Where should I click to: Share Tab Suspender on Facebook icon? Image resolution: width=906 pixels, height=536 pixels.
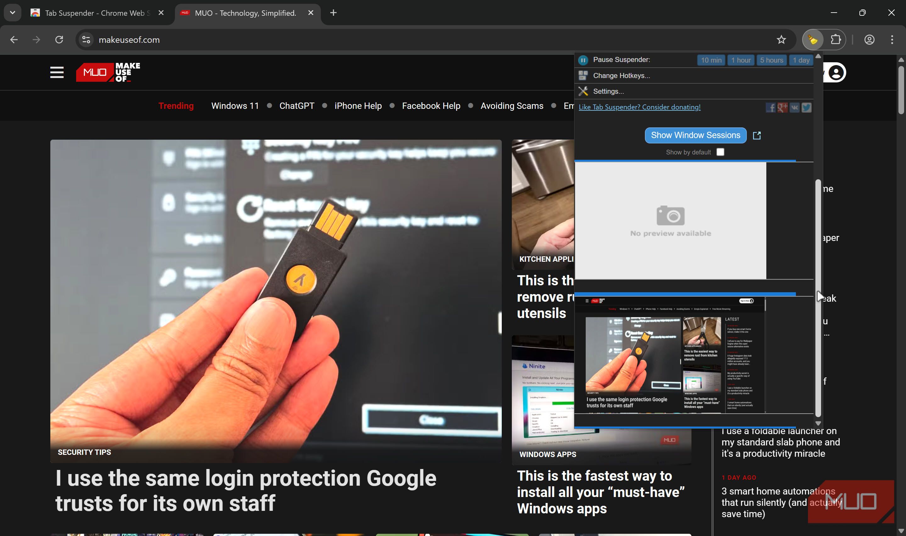click(770, 108)
